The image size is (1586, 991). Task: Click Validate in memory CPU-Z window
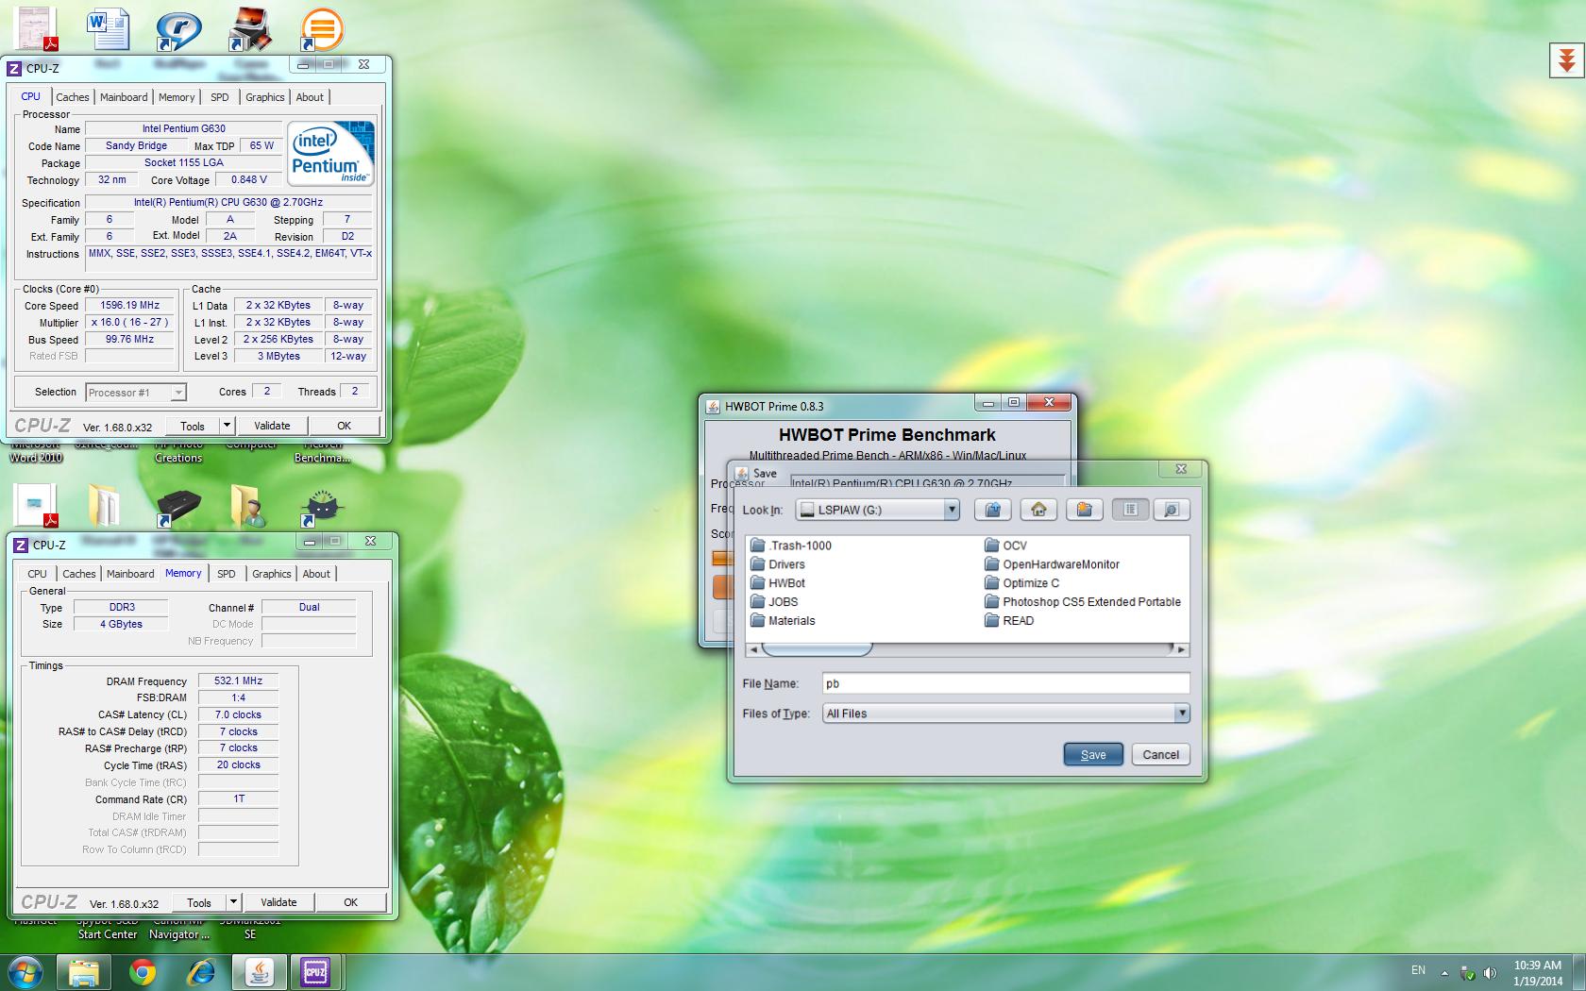278,902
